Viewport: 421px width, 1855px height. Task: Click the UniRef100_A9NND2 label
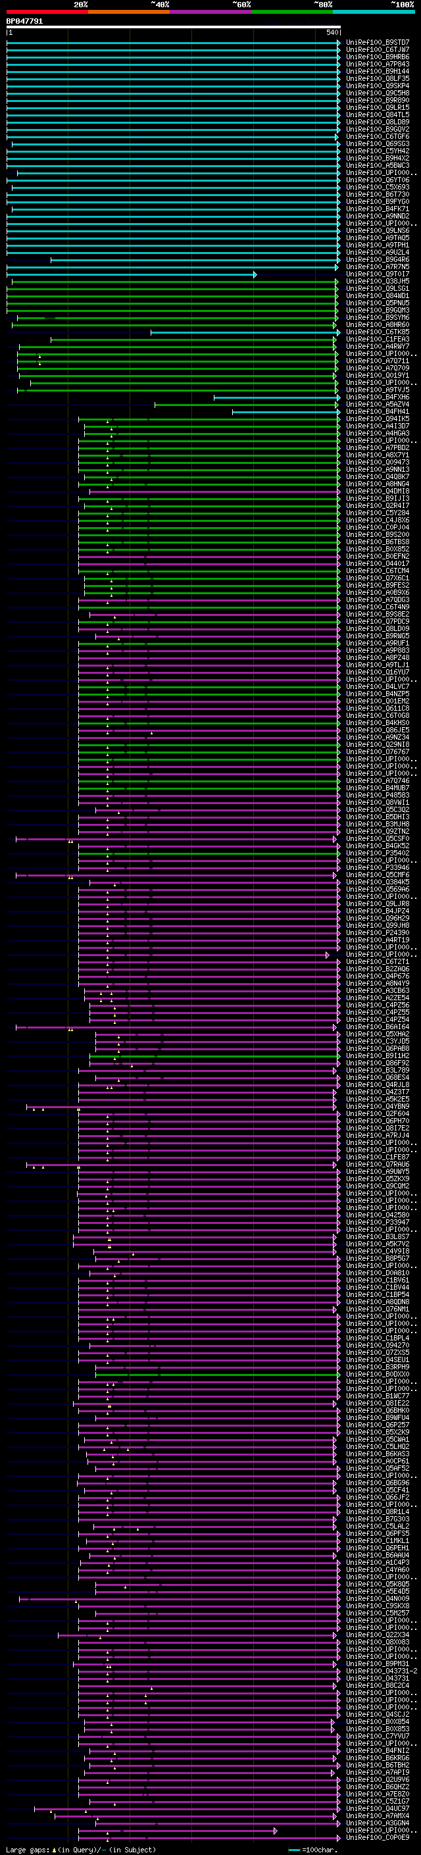(x=377, y=216)
